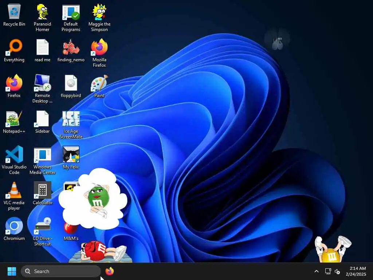Launch Chromium from the desktop
This screenshot has width=373, height=280.
(14, 229)
